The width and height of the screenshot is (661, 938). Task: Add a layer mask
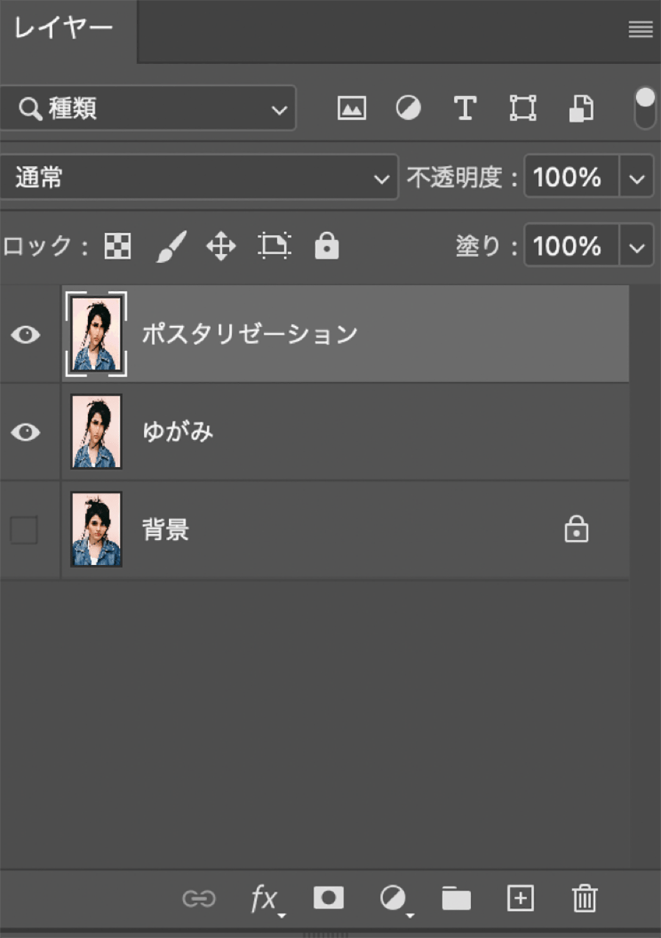(329, 898)
